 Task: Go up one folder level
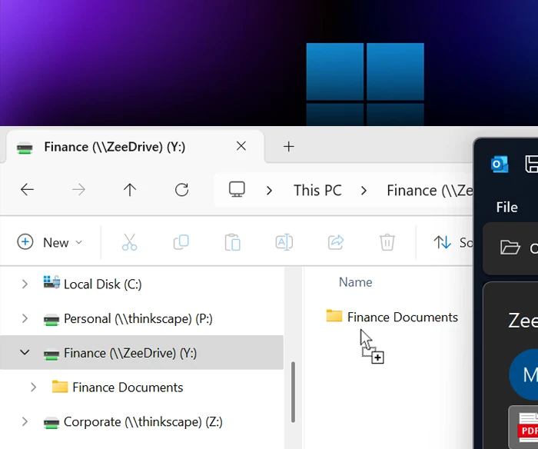pos(130,189)
